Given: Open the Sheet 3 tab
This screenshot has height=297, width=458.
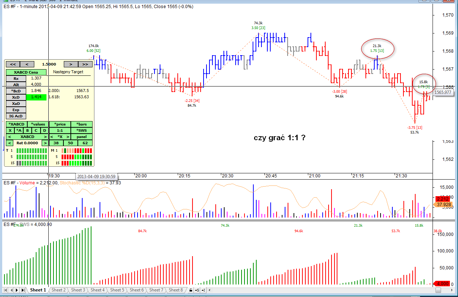Looking at the screenshot, I should pyautogui.click(x=78, y=290).
